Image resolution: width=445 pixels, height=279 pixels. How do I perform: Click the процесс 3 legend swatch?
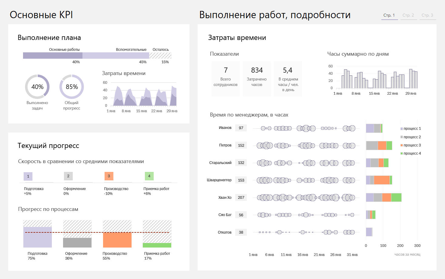[402, 145]
